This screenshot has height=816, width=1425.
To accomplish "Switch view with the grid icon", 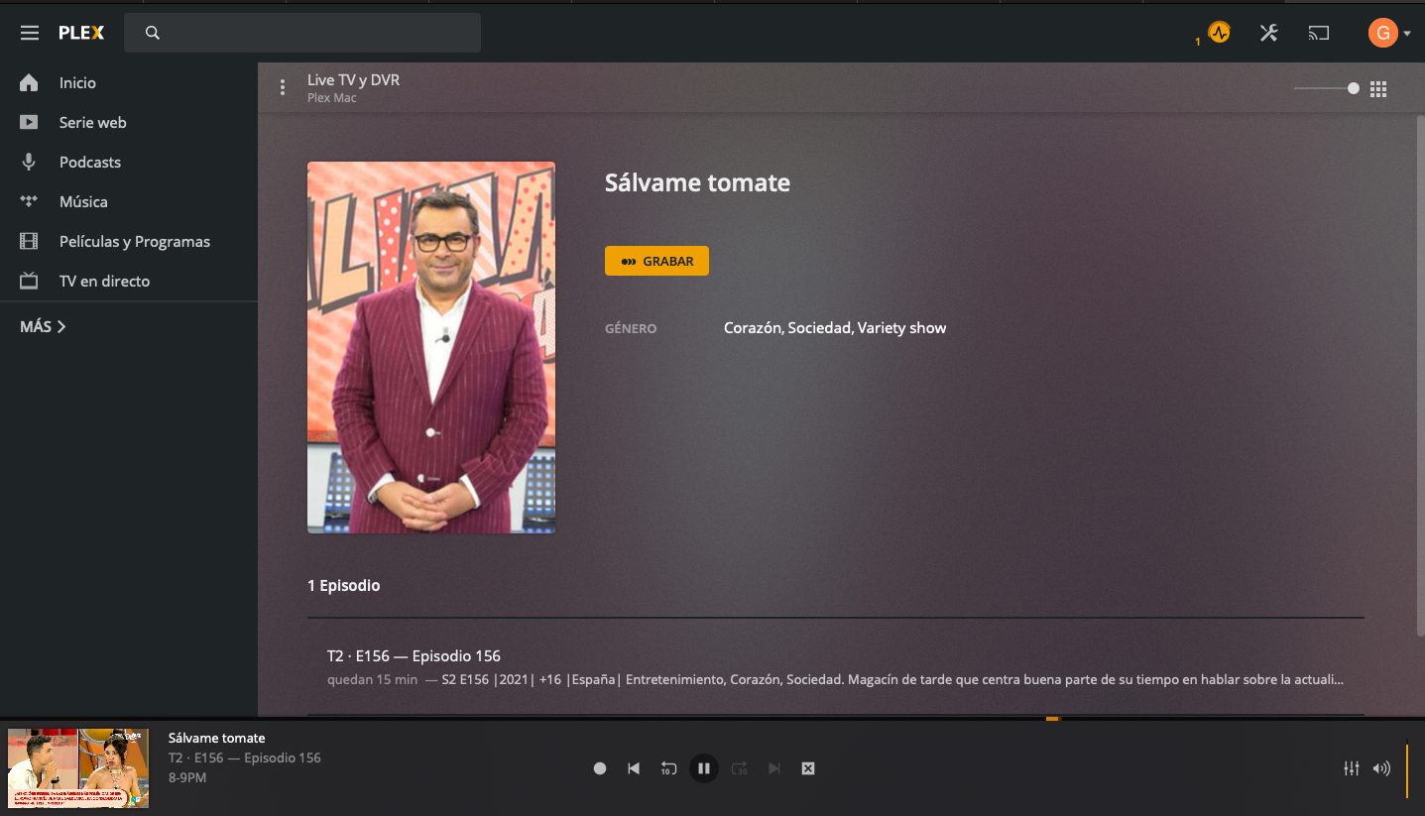I will (1377, 89).
